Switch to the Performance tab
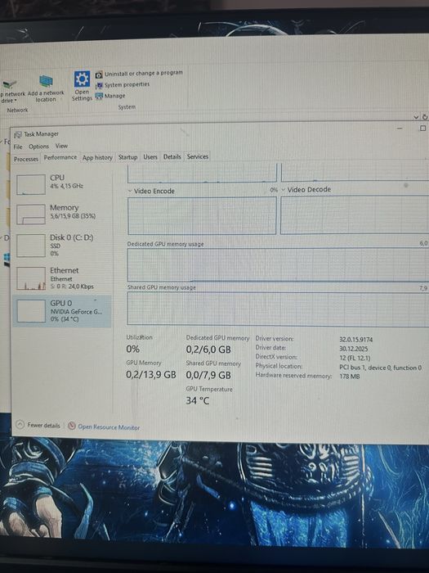The height and width of the screenshot is (573, 429). [x=60, y=157]
